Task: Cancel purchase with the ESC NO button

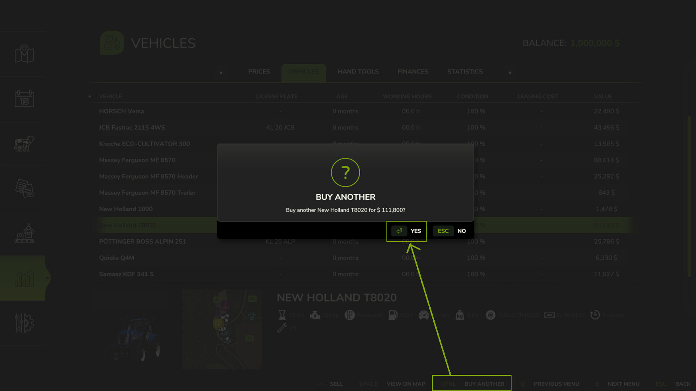Action: pyautogui.click(x=450, y=231)
